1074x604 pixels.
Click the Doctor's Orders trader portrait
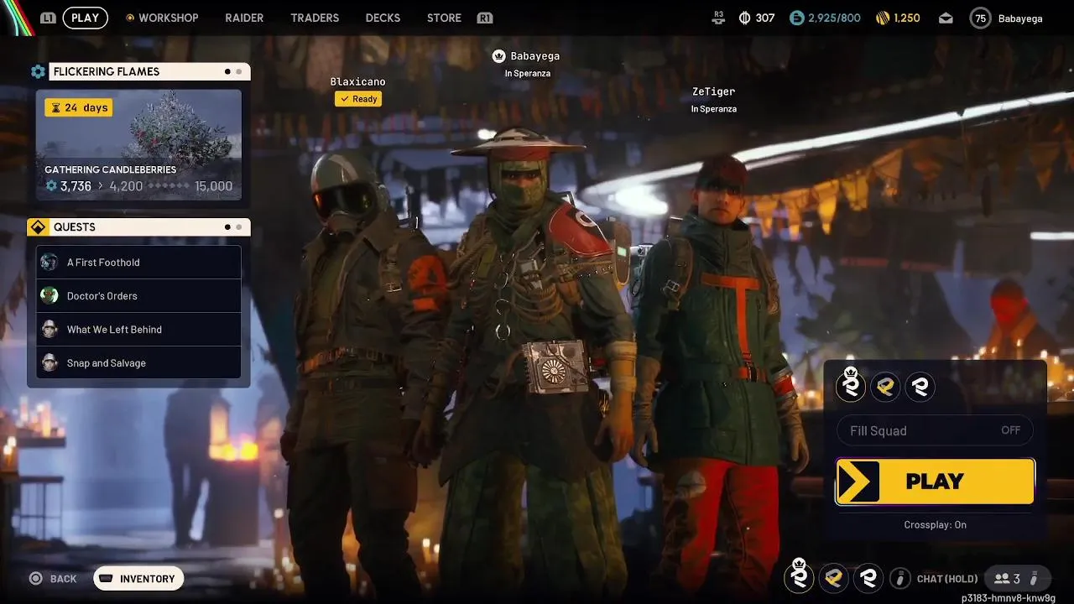50,295
